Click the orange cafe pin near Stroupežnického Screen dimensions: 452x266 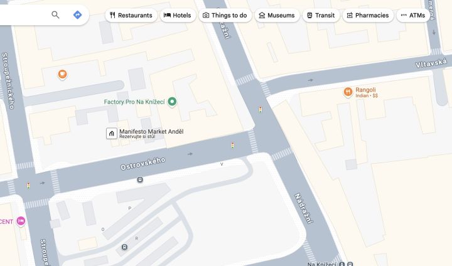click(x=62, y=75)
